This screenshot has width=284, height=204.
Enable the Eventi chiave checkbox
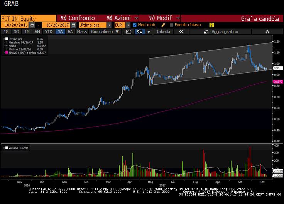[171, 25]
